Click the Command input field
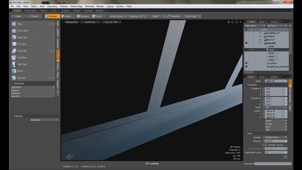The width and height of the screenshot is (302, 170). coord(273,164)
